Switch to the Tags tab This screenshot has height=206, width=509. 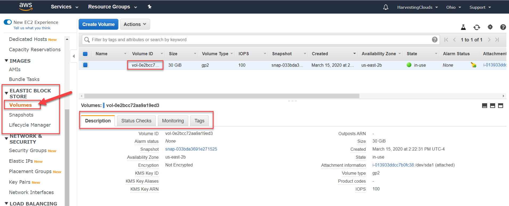(x=199, y=121)
